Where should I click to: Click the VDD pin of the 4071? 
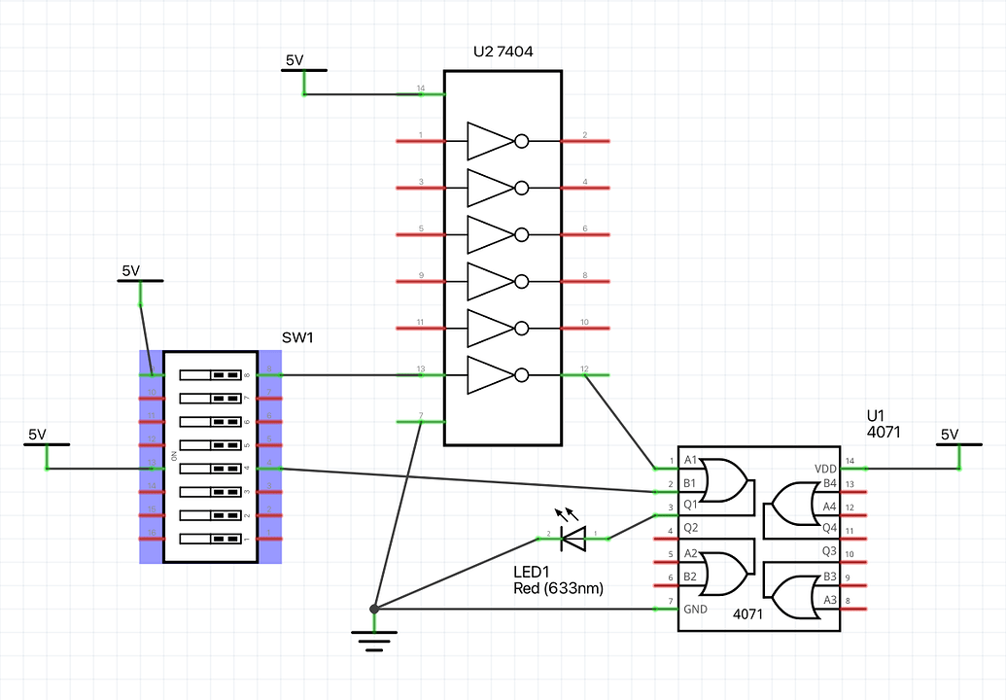pos(825,468)
